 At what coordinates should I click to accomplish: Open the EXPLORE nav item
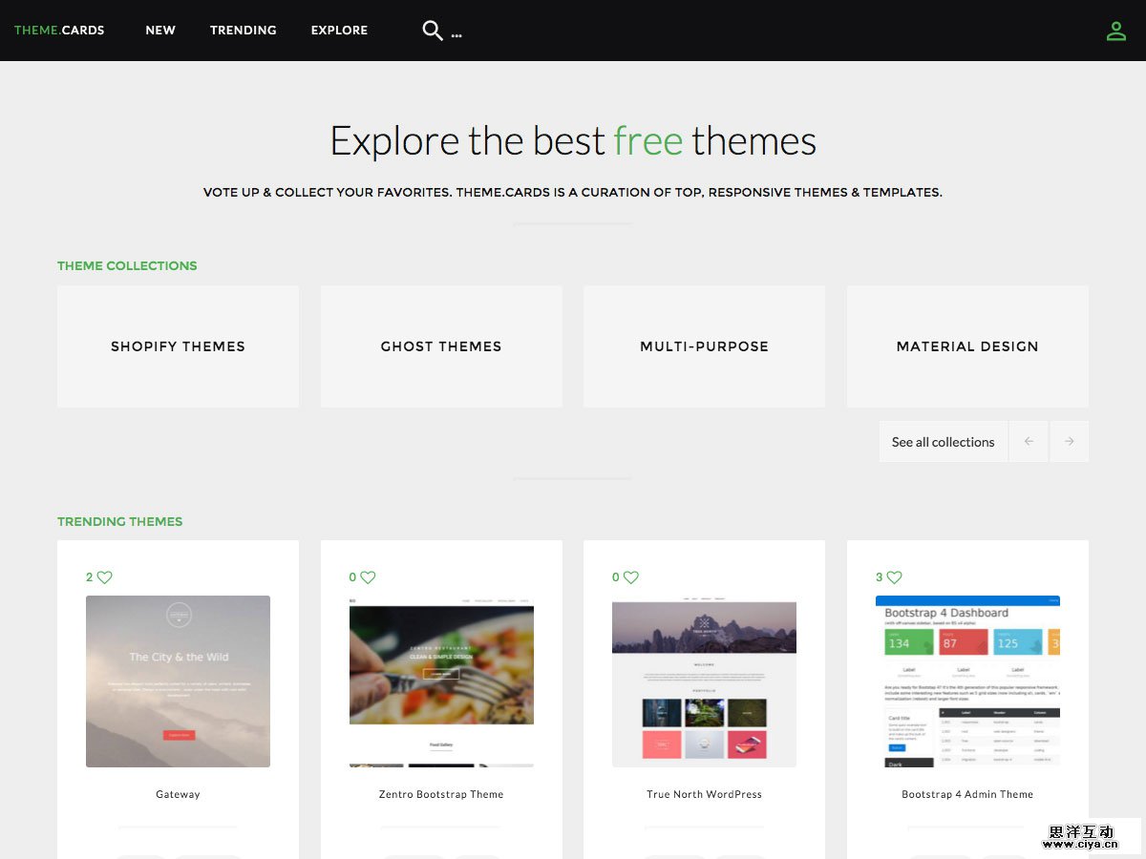point(339,31)
